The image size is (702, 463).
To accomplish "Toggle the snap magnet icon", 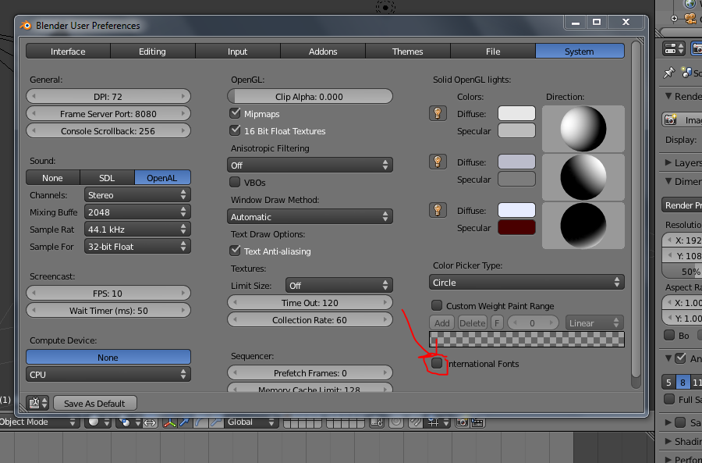I will [415, 422].
